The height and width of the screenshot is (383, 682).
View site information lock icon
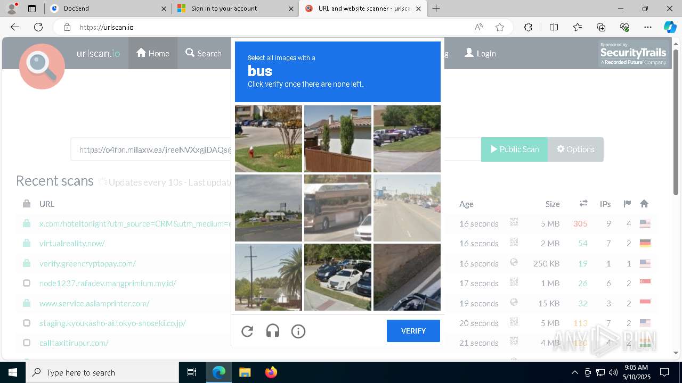pos(67,27)
